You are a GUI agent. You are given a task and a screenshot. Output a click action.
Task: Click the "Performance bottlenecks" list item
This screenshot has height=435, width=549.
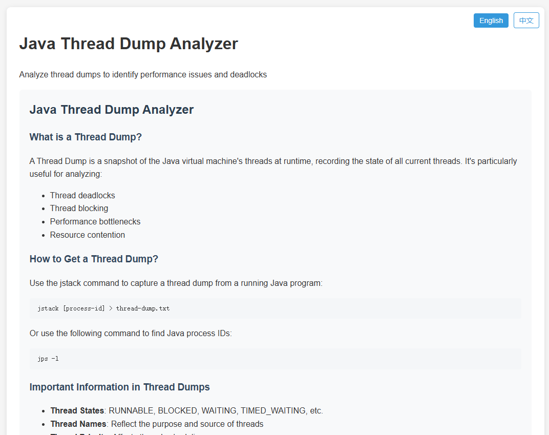[95, 221]
